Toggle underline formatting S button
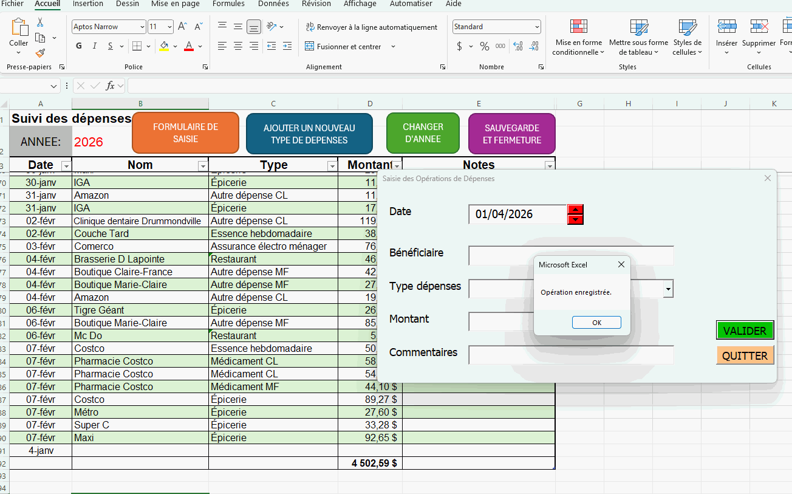 click(x=111, y=46)
